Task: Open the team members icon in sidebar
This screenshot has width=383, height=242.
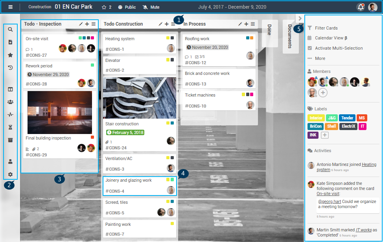Action: coord(10,102)
